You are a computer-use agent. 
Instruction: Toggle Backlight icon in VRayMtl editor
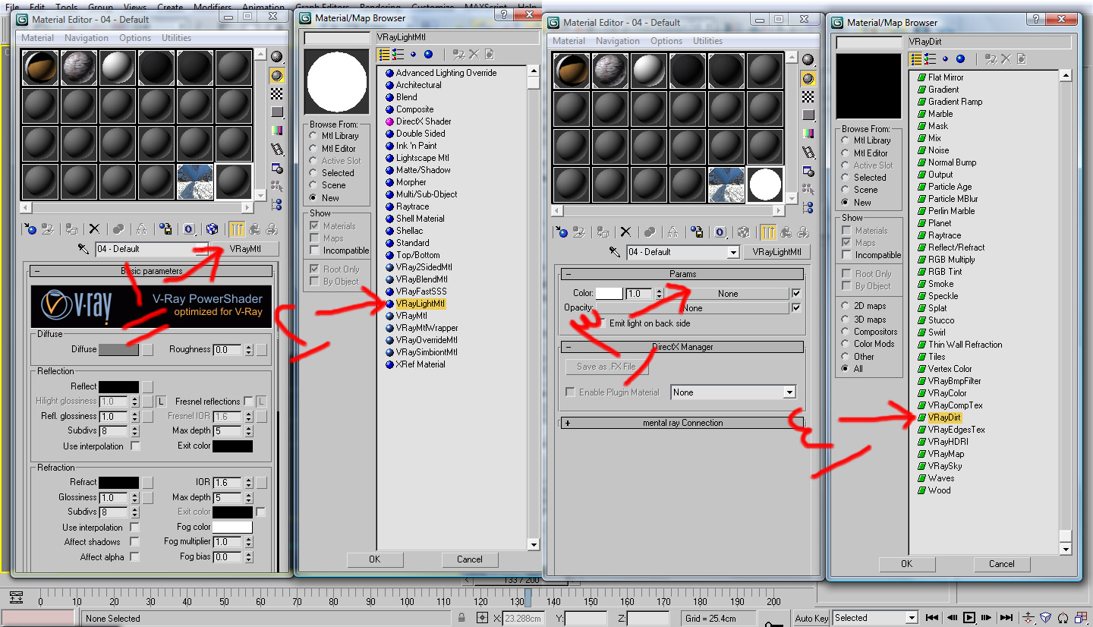[277, 75]
